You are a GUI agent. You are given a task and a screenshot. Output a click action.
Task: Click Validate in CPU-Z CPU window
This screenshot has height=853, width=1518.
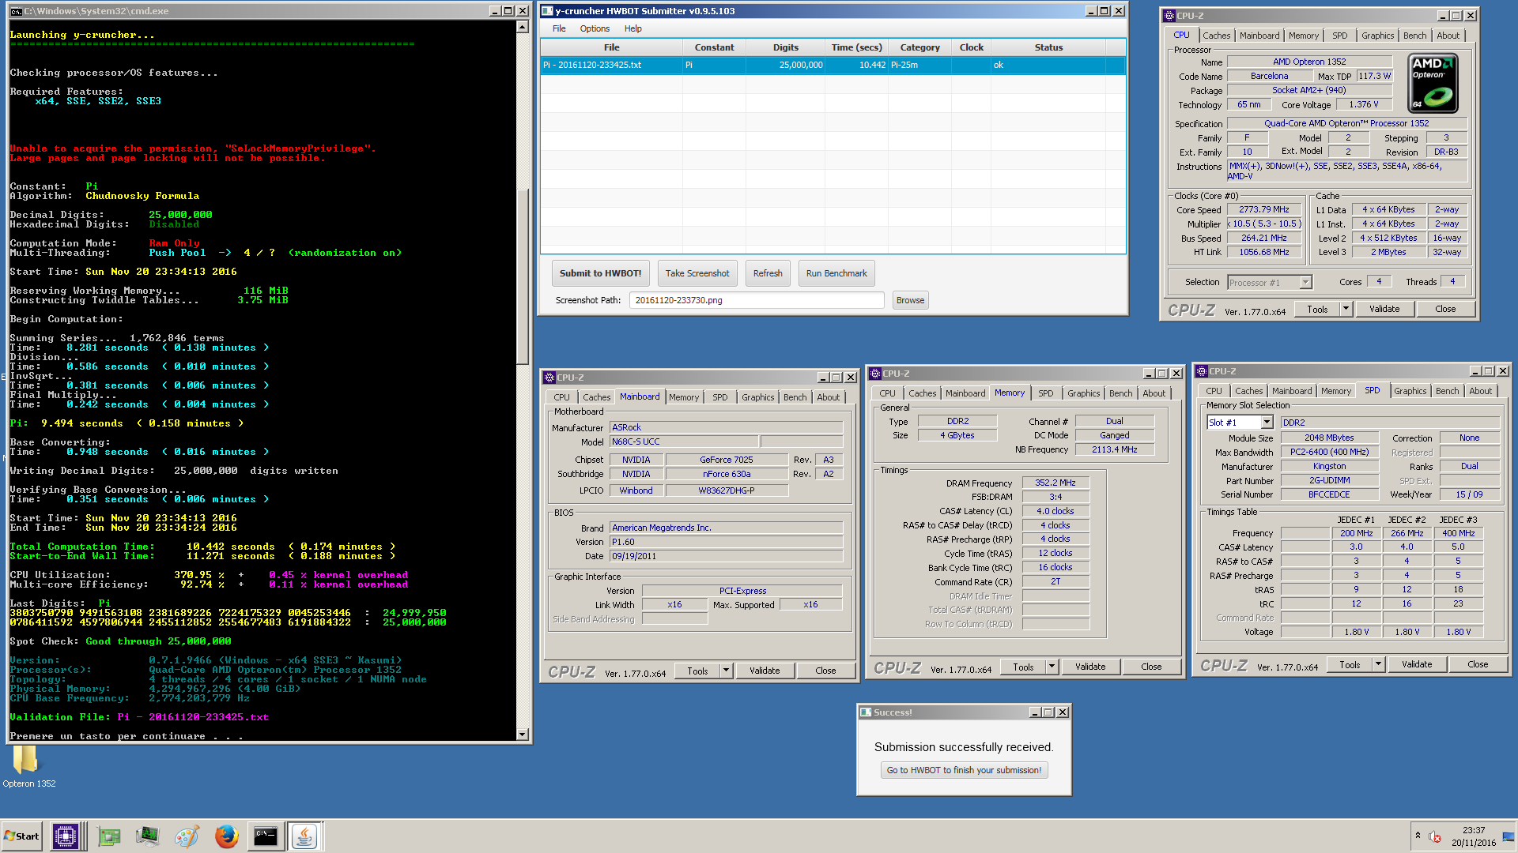tap(1384, 309)
